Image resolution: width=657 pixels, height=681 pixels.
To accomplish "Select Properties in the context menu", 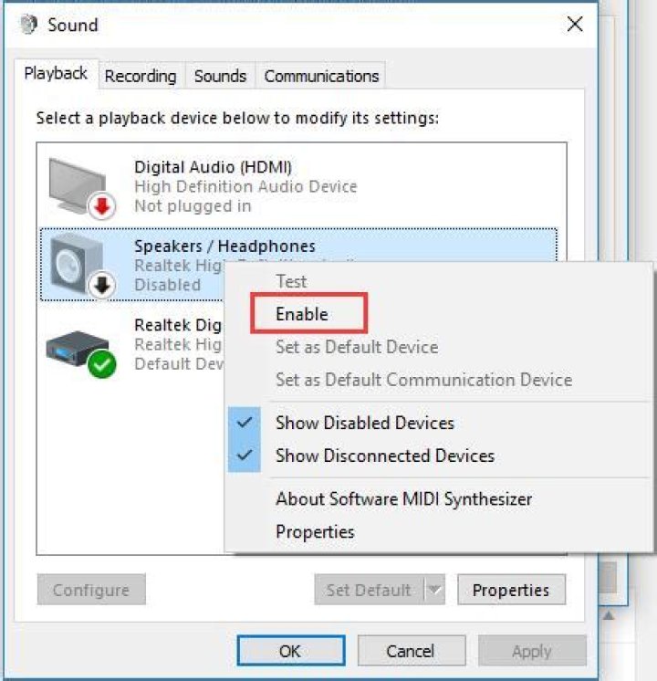I will point(315,531).
